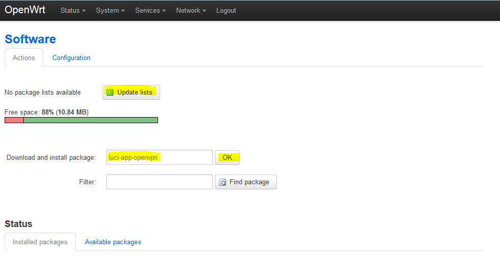Viewport: 500px width, 256px height.
Task: Click the green free space portion of bar
Action: pyautogui.click(x=90, y=120)
